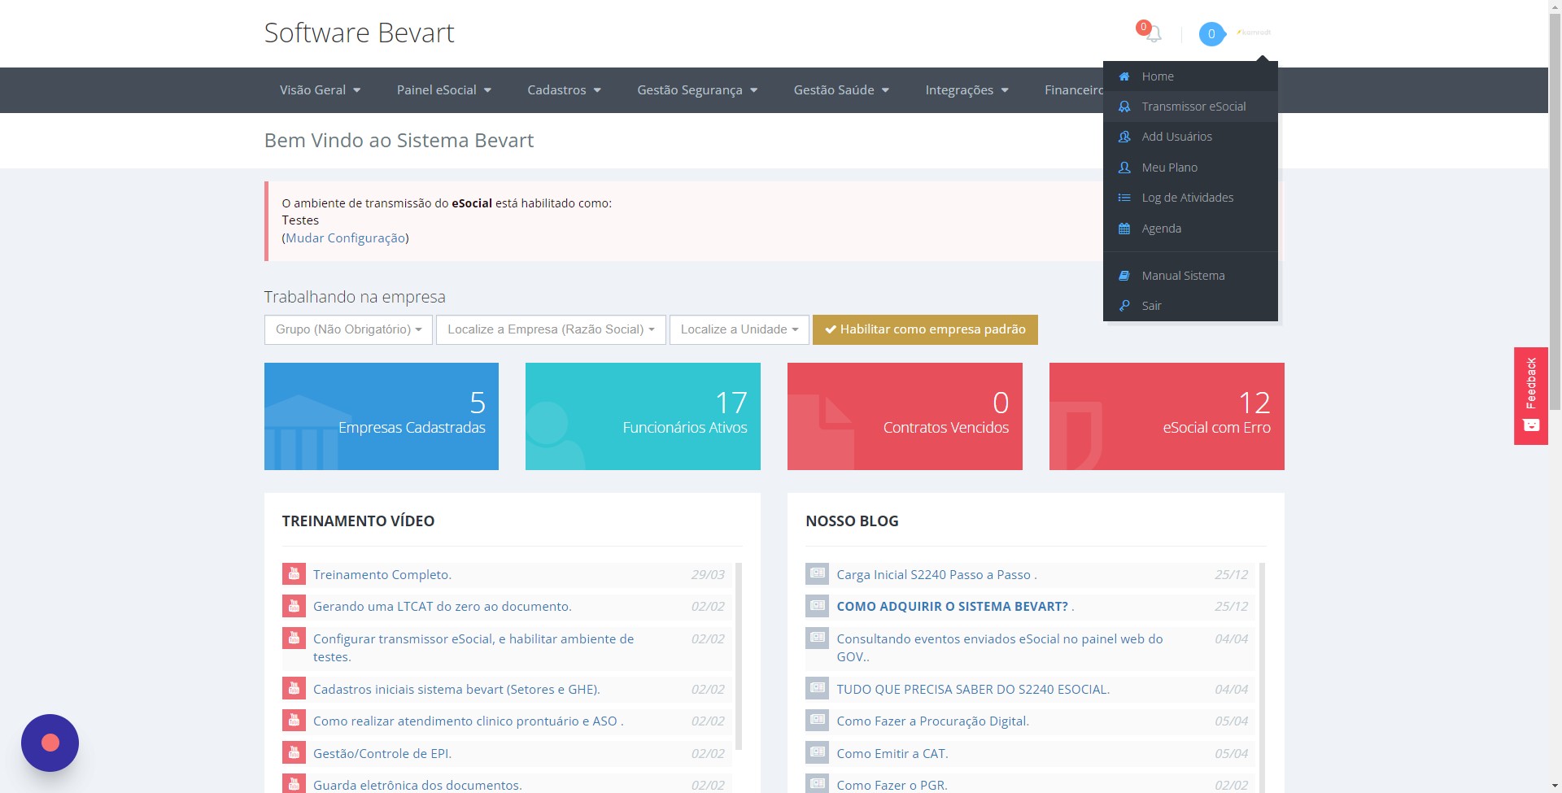Open the Financeiro menu in navbar

(1074, 90)
